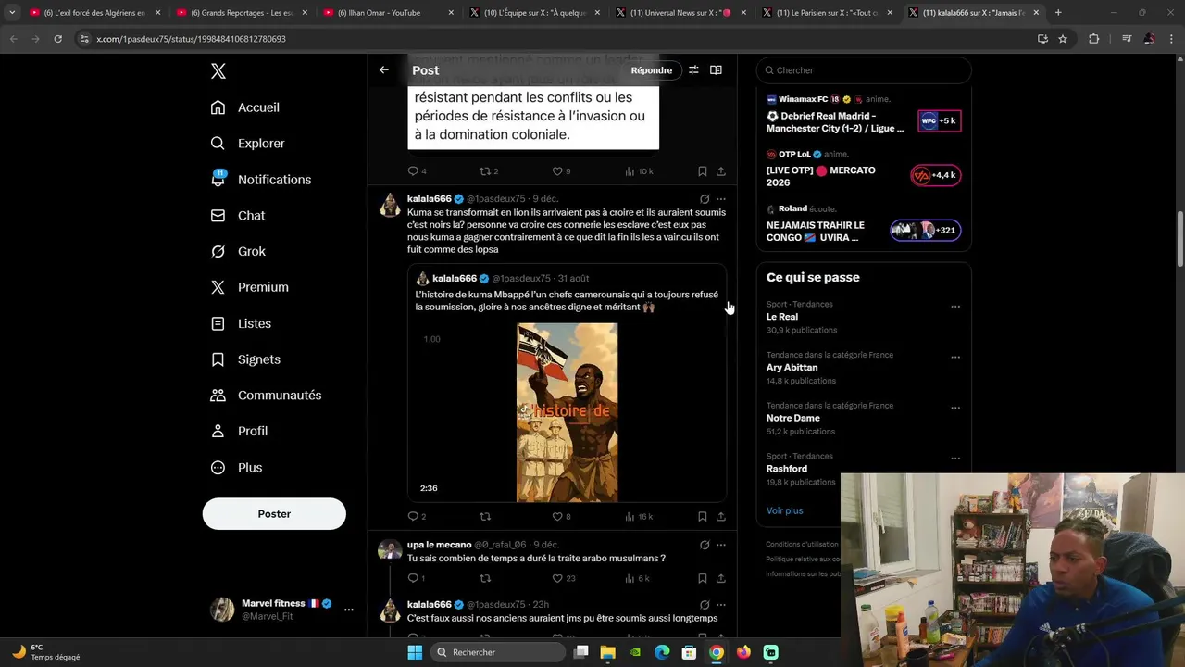The width and height of the screenshot is (1185, 667).
Task: Open Premium page
Action: [250, 287]
